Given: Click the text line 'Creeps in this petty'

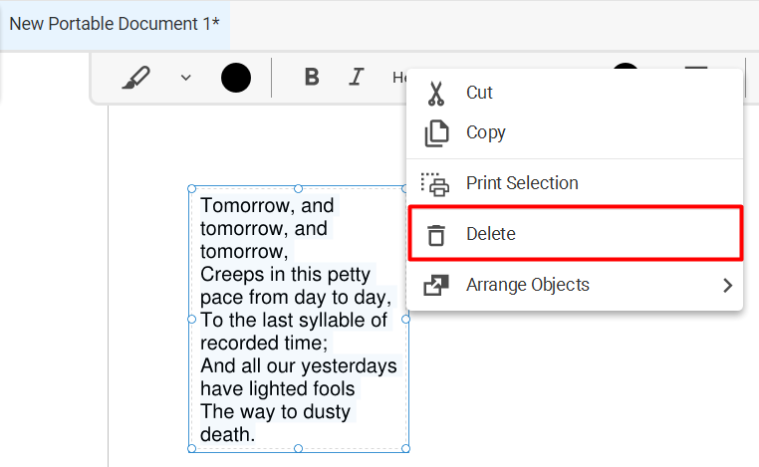Looking at the screenshot, I should click(285, 275).
